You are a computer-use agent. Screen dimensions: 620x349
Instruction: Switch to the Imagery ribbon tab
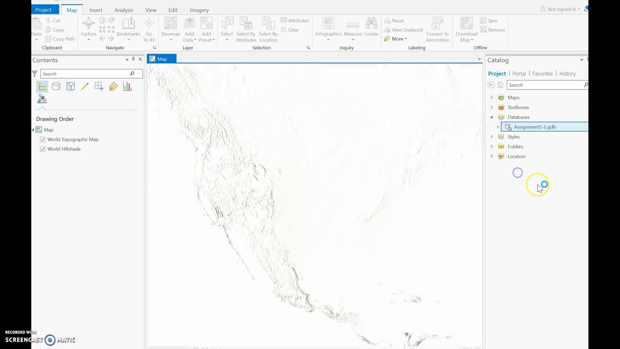click(199, 10)
